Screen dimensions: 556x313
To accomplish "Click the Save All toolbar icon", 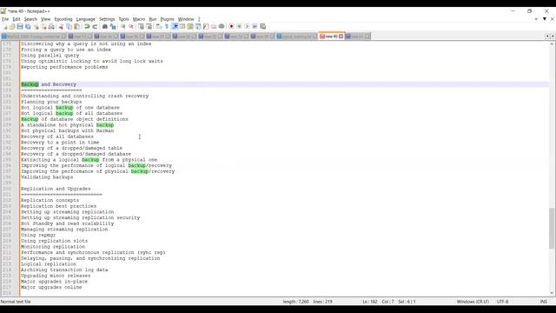I will pos(28,27).
